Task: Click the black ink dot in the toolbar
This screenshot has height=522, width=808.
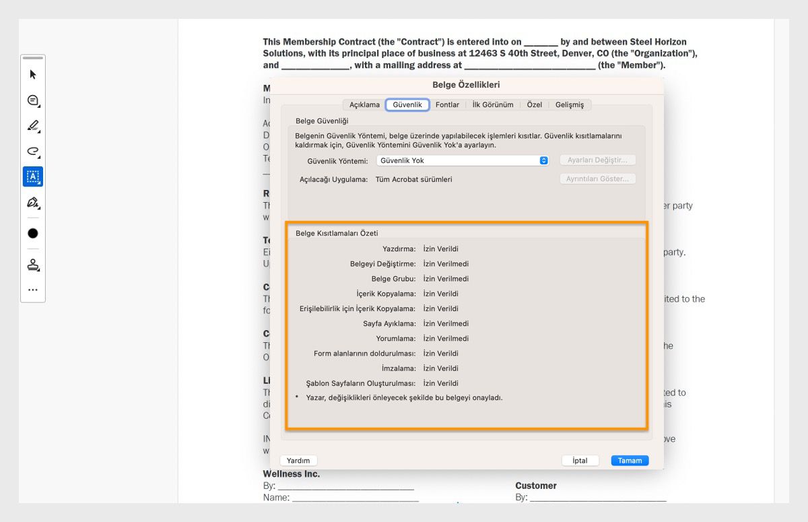Action: point(32,232)
